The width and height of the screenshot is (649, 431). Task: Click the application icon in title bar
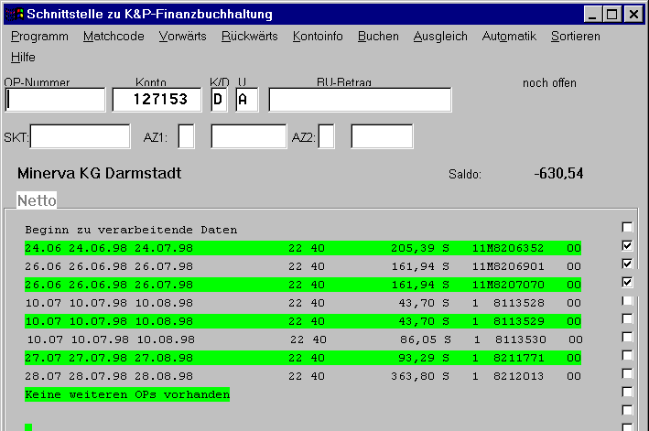click(15, 14)
